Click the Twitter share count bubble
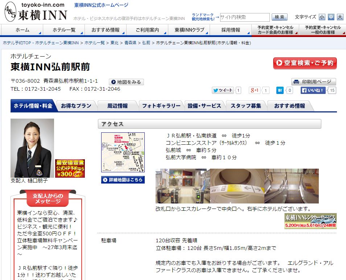The image size is (346, 280). [238, 90]
